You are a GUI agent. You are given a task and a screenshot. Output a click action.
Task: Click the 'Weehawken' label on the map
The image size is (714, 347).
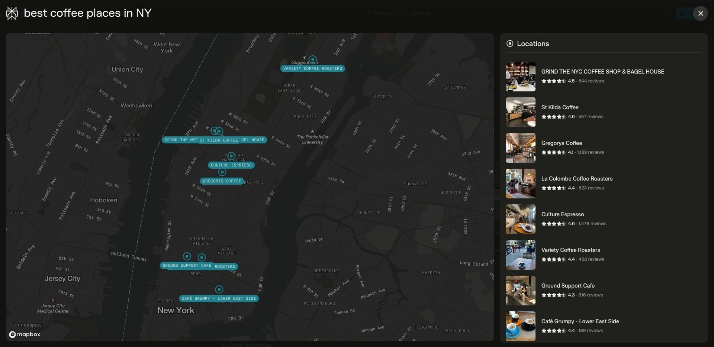pyautogui.click(x=136, y=106)
